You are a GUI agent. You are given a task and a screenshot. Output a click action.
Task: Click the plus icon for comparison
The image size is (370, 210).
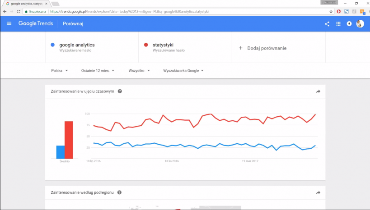[240, 48]
